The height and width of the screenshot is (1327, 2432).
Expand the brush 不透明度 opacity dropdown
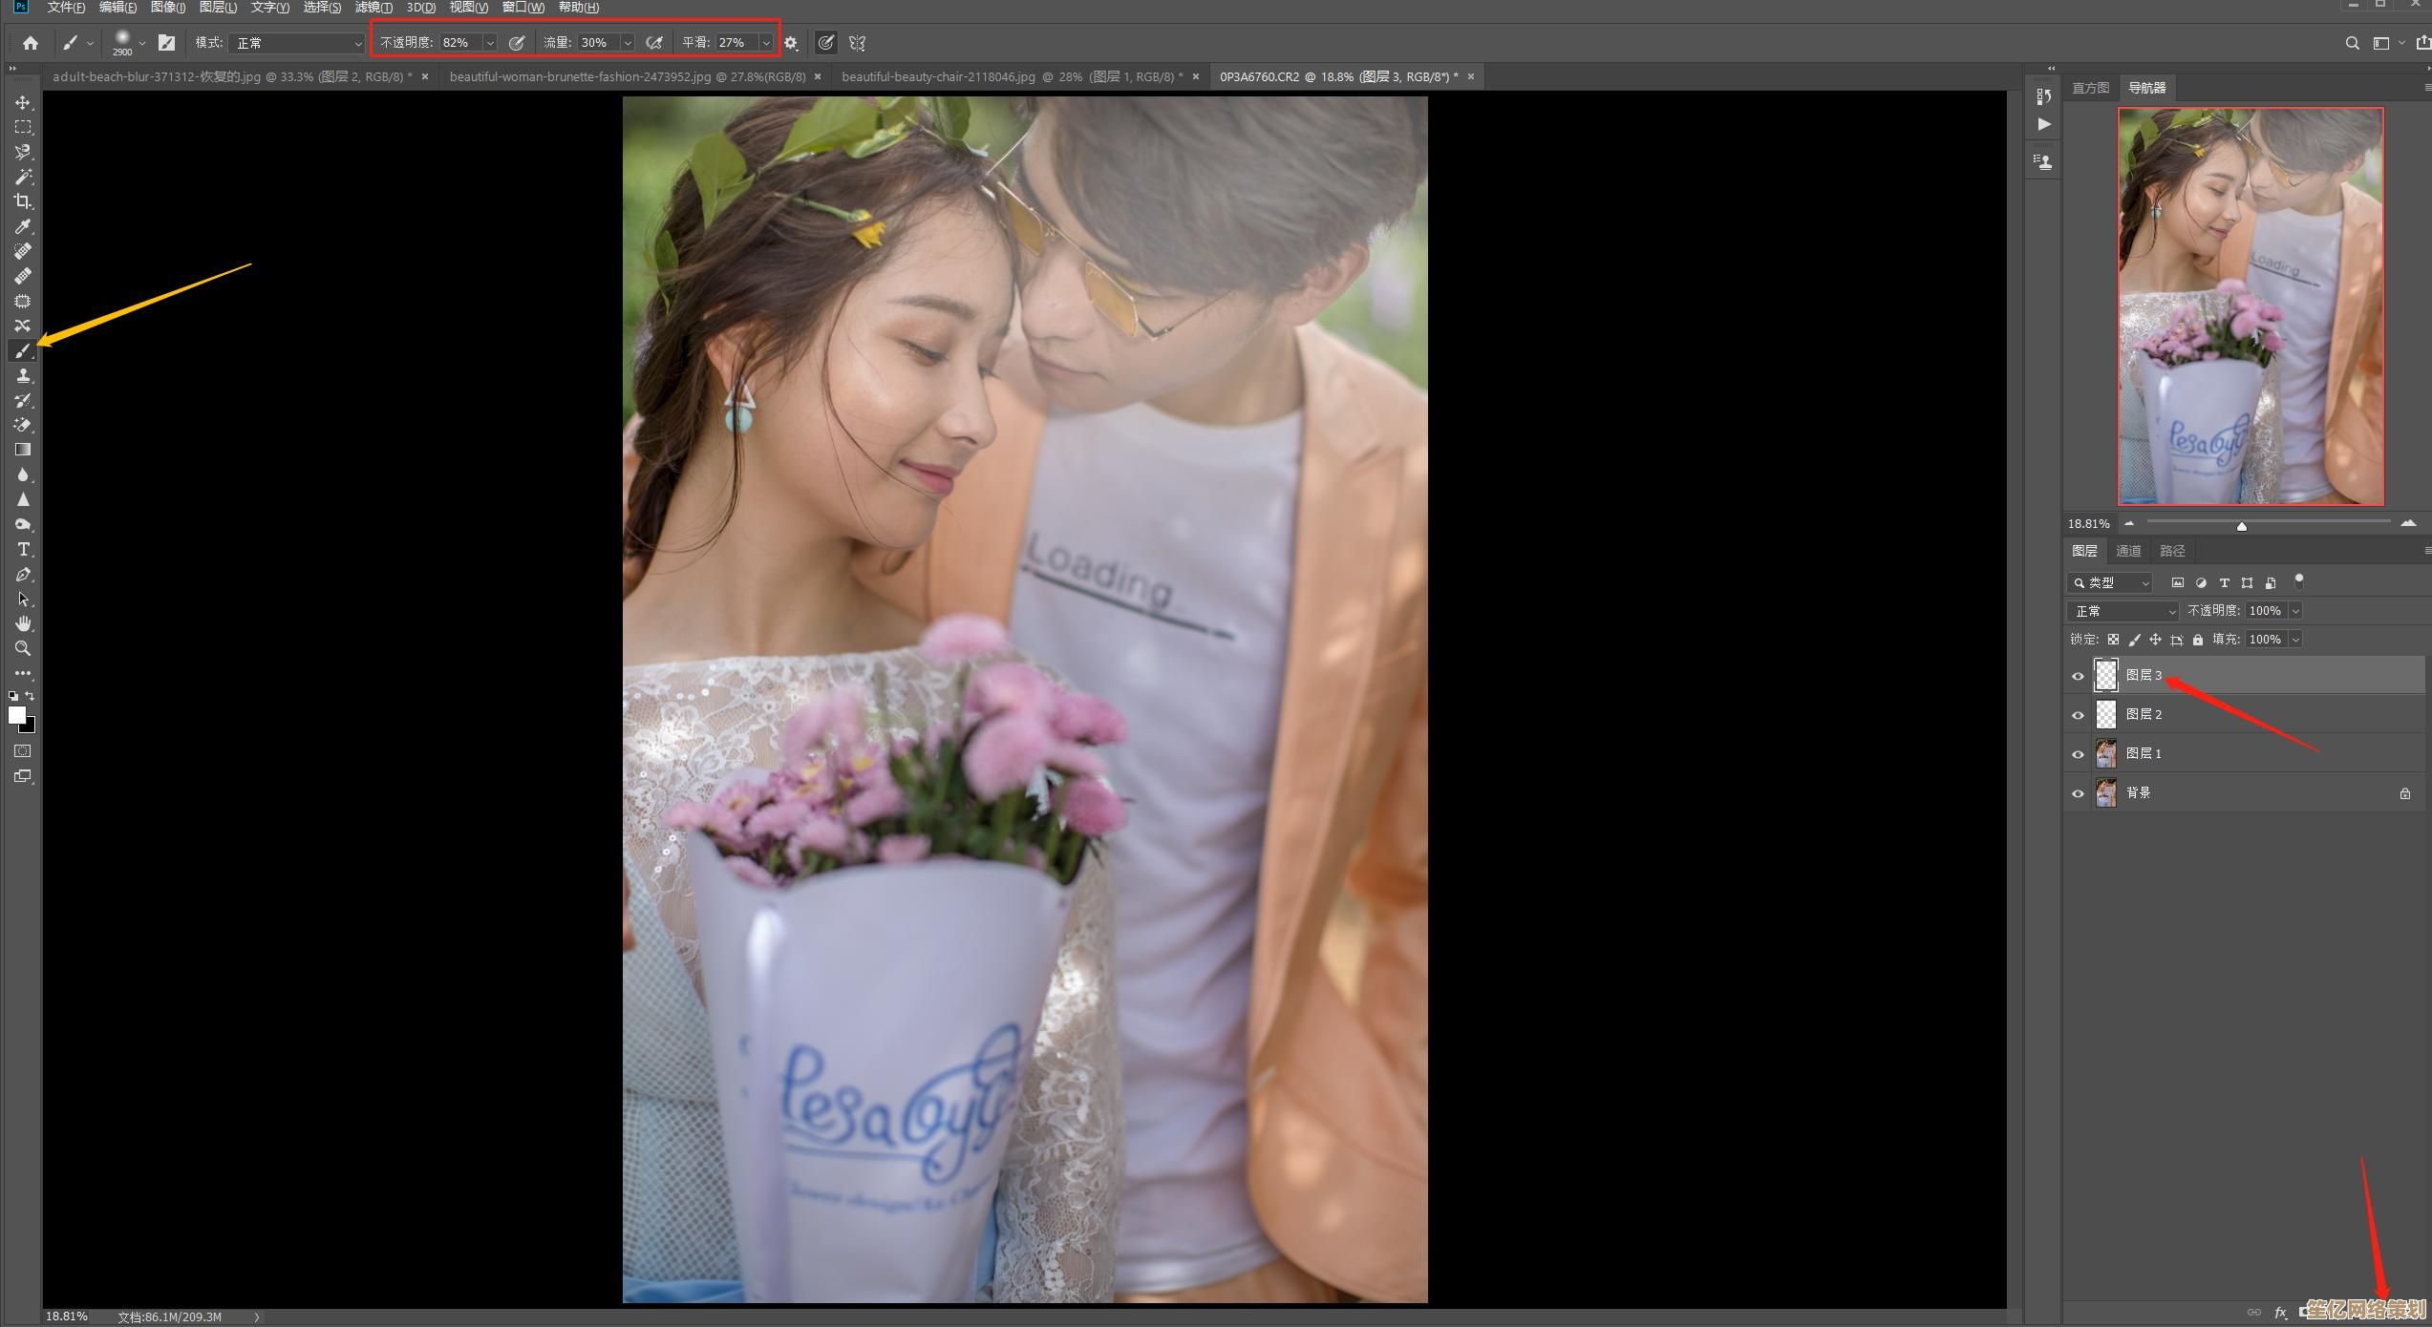[x=490, y=43]
